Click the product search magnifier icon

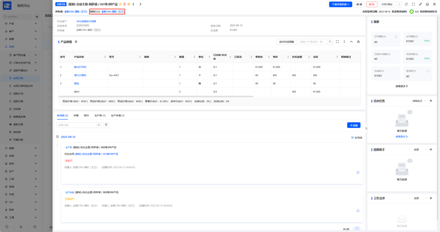(x=330, y=42)
